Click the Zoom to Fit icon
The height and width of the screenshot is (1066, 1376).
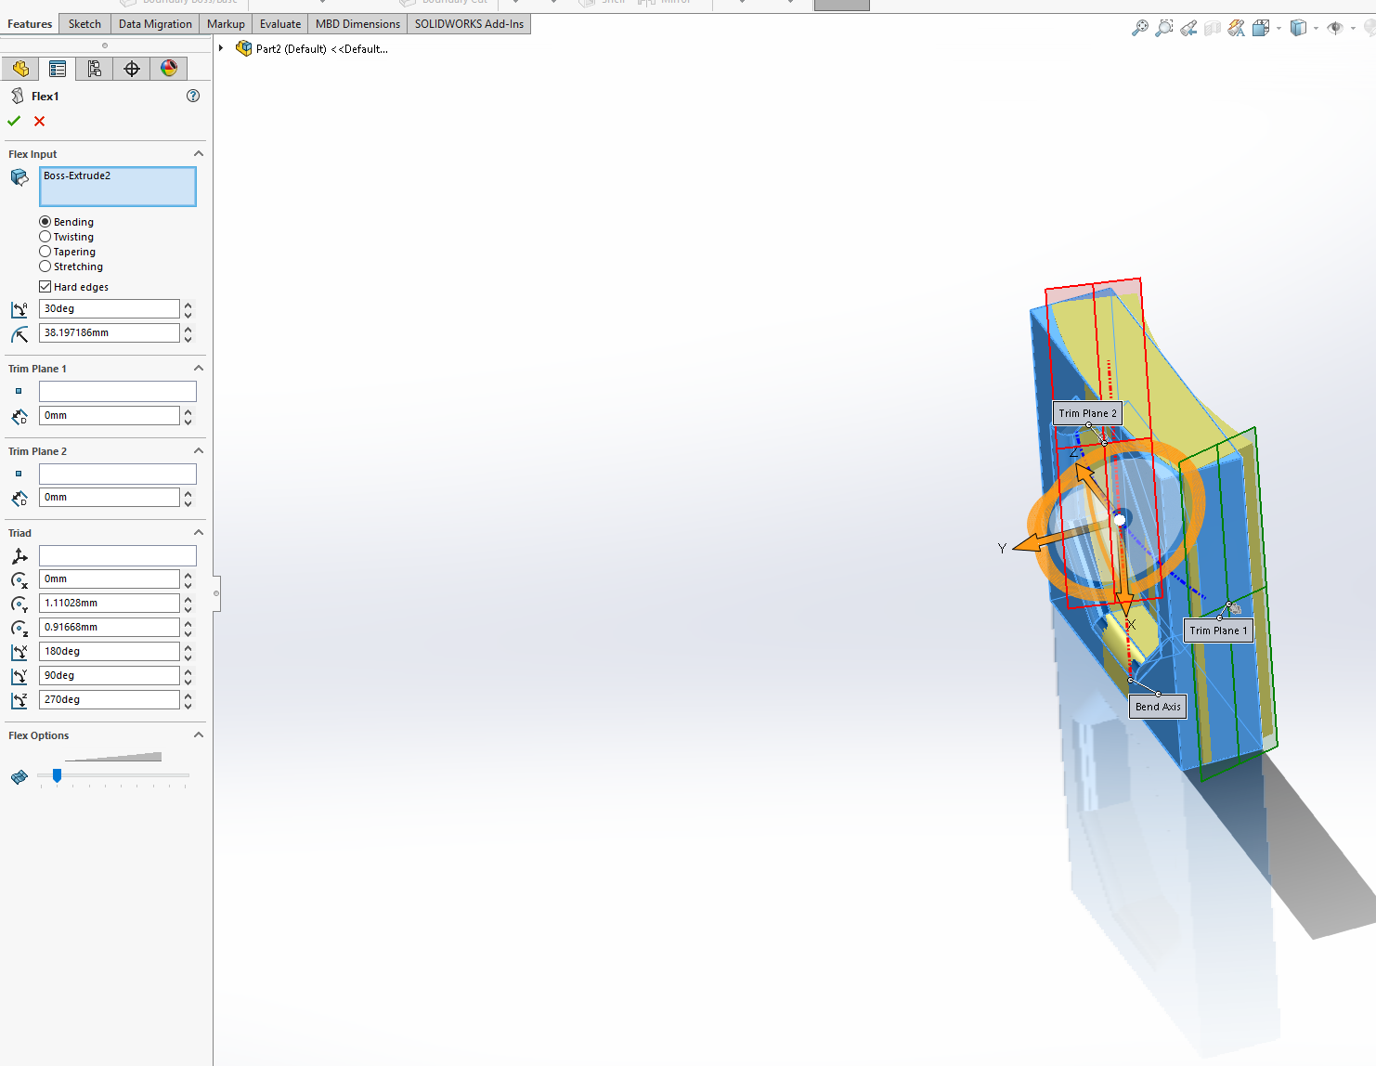tap(1139, 28)
